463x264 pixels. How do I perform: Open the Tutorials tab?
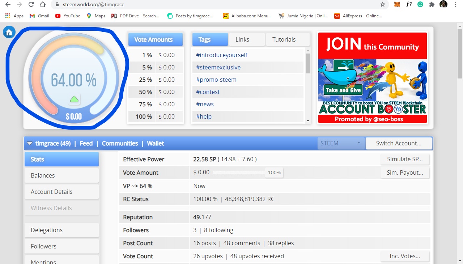(x=284, y=39)
